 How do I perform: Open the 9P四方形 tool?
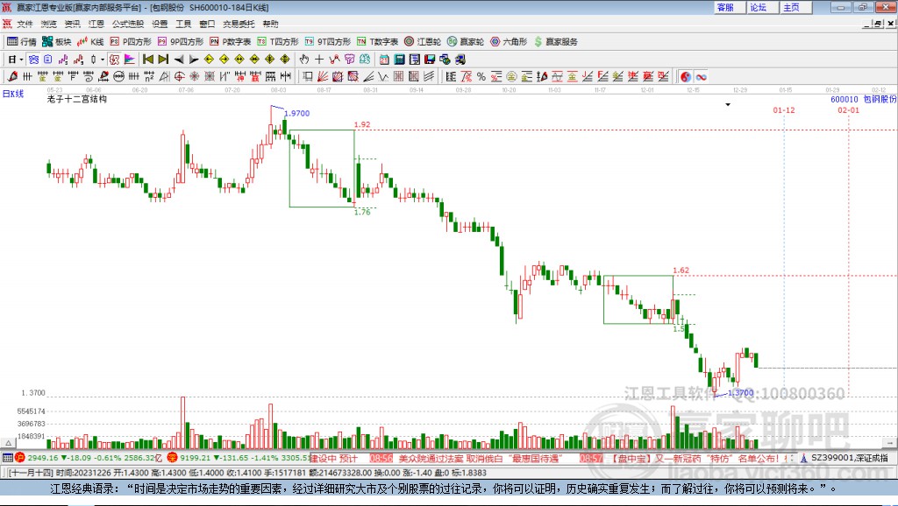click(181, 42)
